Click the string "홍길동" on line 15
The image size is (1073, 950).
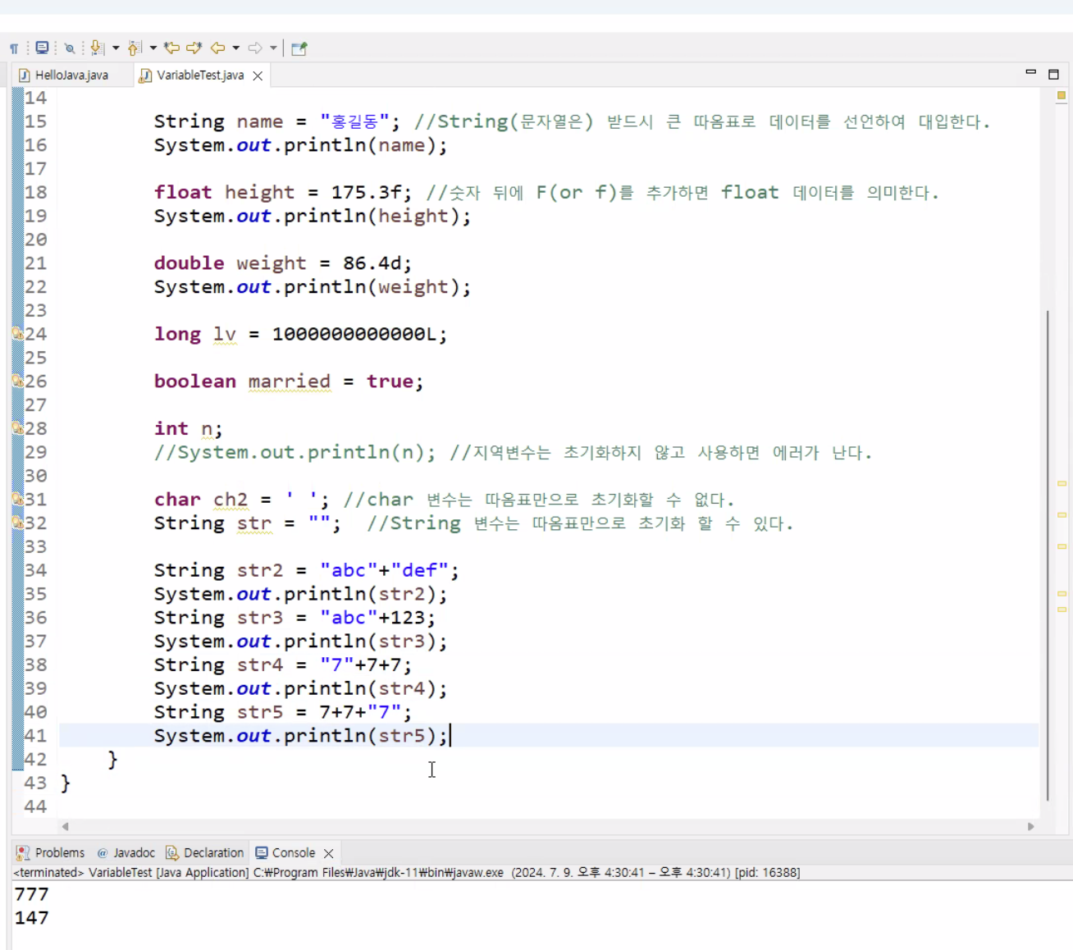(x=354, y=121)
